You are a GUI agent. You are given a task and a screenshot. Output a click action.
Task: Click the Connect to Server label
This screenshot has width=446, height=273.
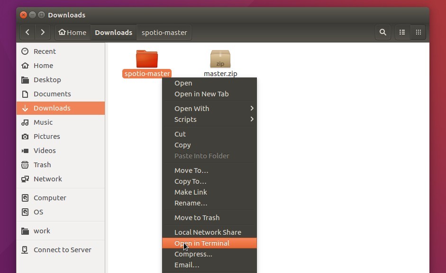pyautogui.click(x=62, y=250)
